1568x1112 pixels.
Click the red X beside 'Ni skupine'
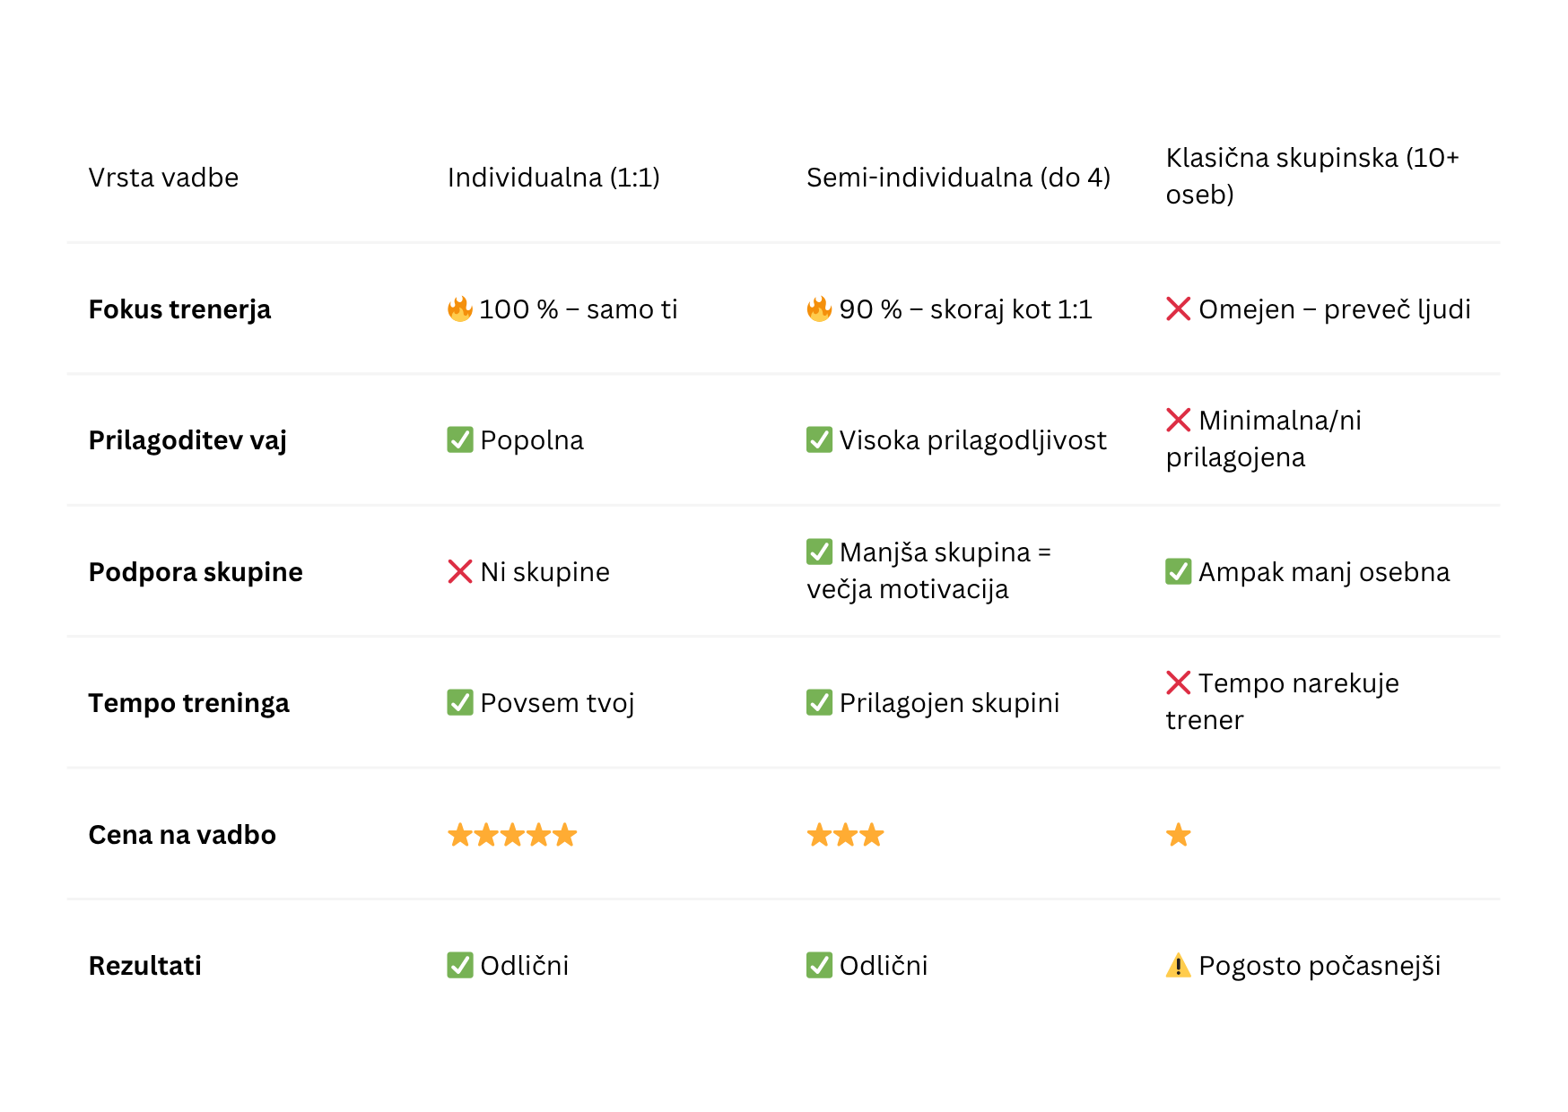pos(459,572)
